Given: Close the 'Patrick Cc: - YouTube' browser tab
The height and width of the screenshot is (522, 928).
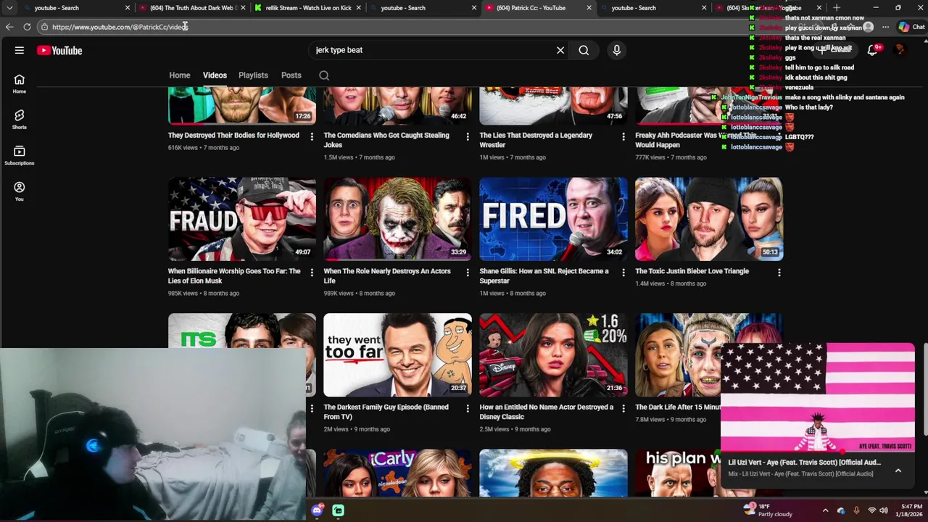Looking at the screenshot, I should tap(589, 8).
